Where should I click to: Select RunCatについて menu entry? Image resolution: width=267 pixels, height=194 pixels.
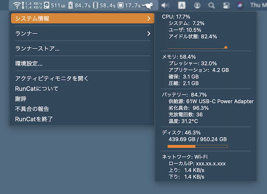[x=37, y=89]
